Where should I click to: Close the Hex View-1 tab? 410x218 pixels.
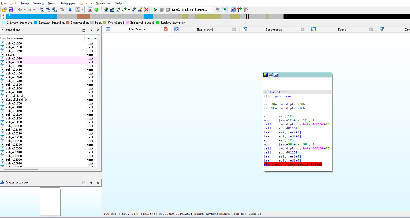[234, 29]
